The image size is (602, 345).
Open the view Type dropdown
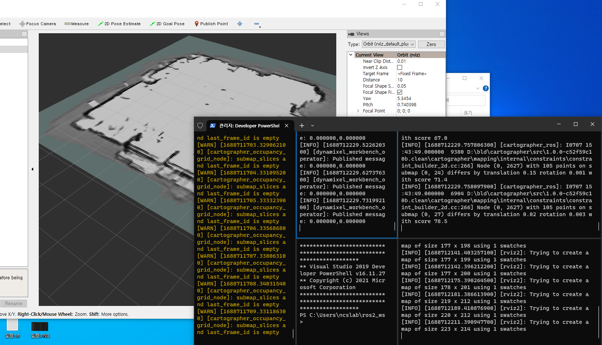(x=389, y=44)
